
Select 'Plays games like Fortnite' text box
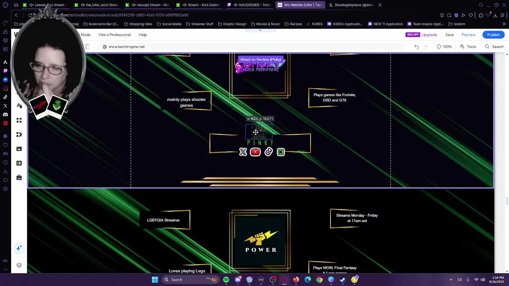pos(334,98)
